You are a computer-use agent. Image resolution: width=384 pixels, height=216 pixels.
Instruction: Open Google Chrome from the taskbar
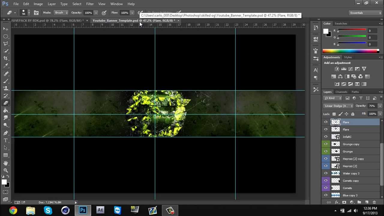13,211
